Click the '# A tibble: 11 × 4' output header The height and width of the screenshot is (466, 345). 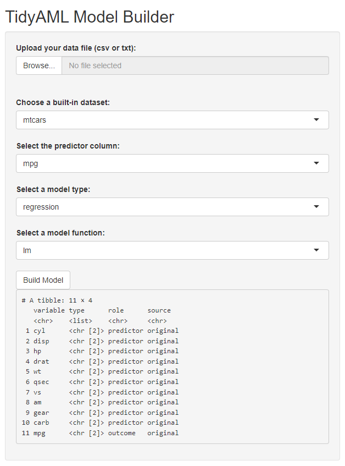[x=57, y=300]
